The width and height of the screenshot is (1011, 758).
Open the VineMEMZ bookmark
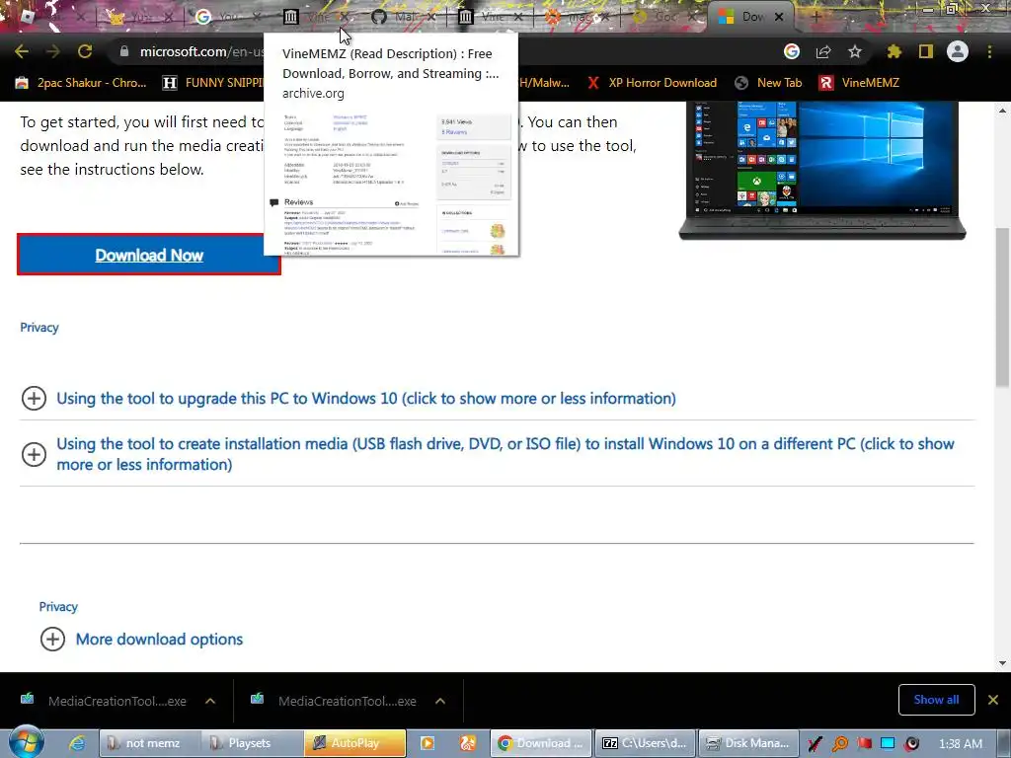(859, 83)
